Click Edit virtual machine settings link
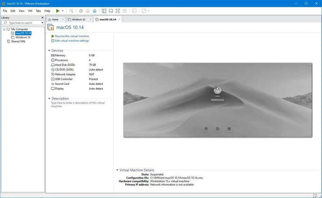 point(72,41)
